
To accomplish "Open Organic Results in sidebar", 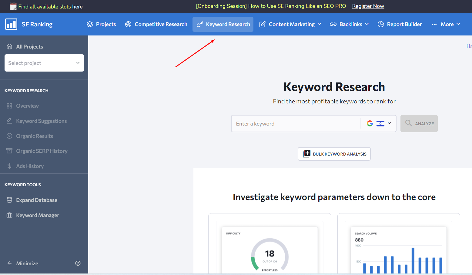I will click(35, 136).
